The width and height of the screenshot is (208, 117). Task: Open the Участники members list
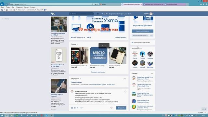(x=137, y=49)
